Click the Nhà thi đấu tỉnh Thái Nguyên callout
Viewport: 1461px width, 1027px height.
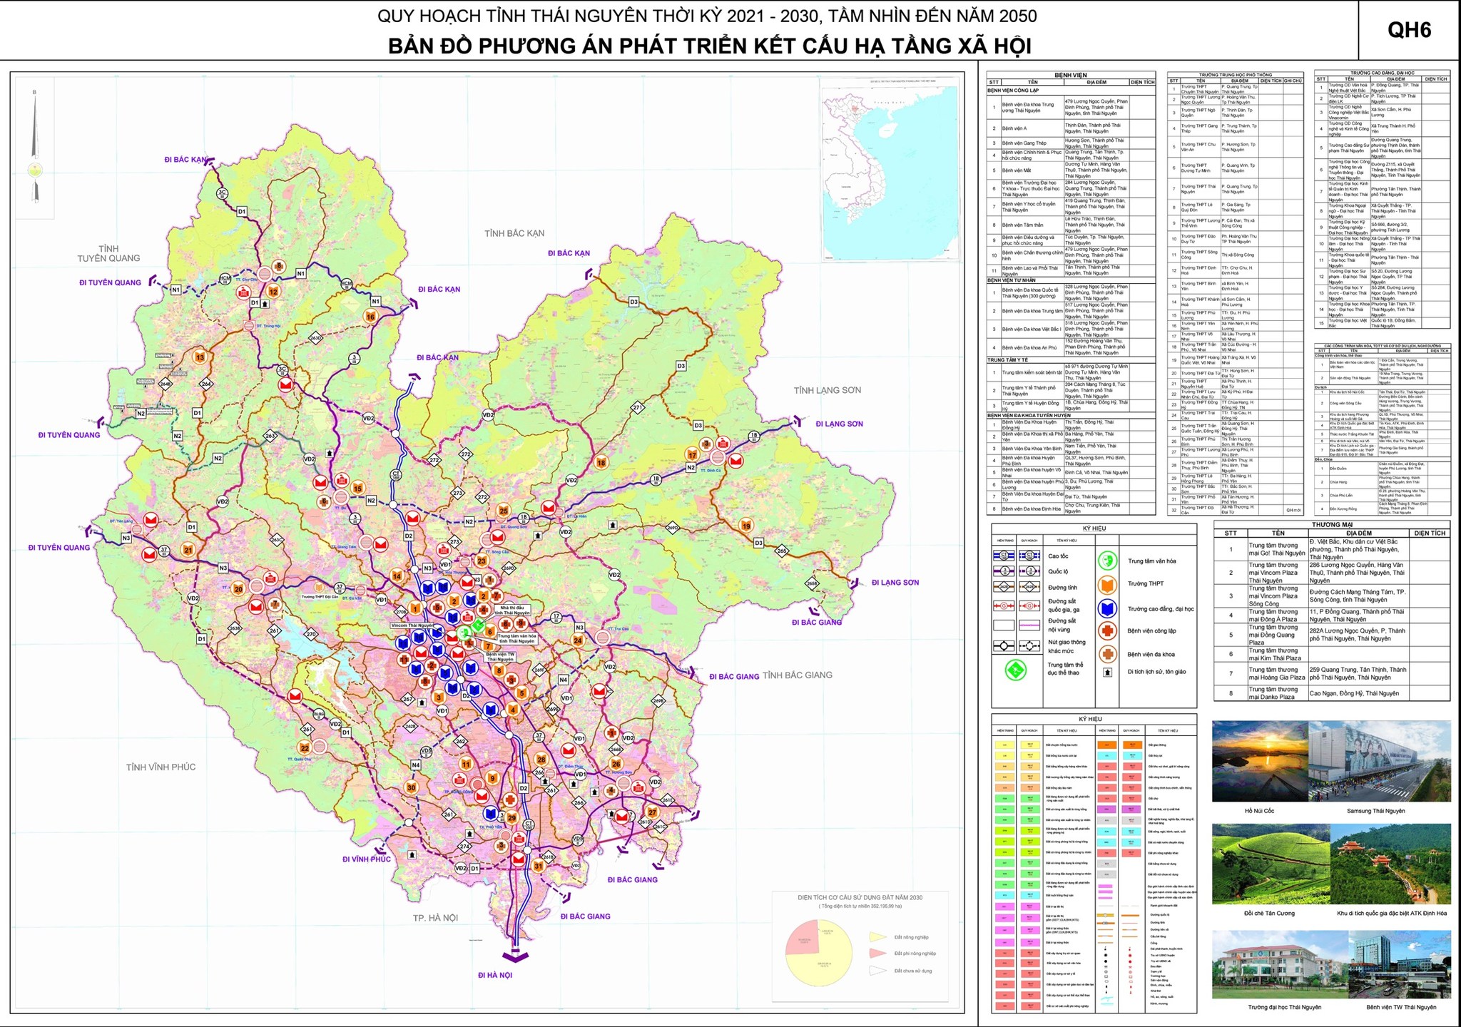(x=513, y=610)
